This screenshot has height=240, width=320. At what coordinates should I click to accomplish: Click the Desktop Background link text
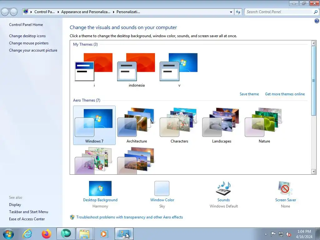[x=100, y=200]
